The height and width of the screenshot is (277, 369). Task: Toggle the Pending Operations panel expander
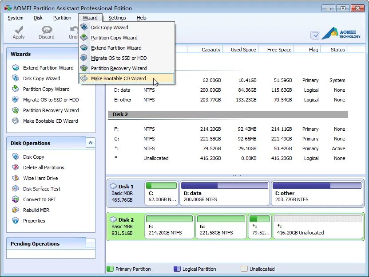[x=91, y=243]
